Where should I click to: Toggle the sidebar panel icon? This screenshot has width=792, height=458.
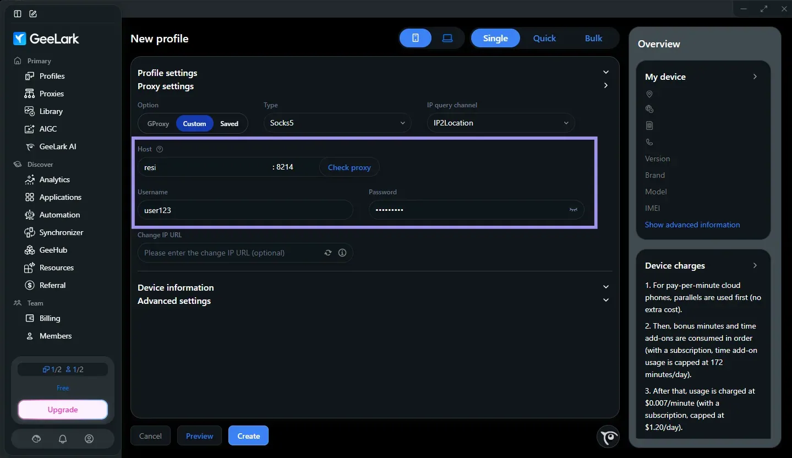[x=18, y=13]
